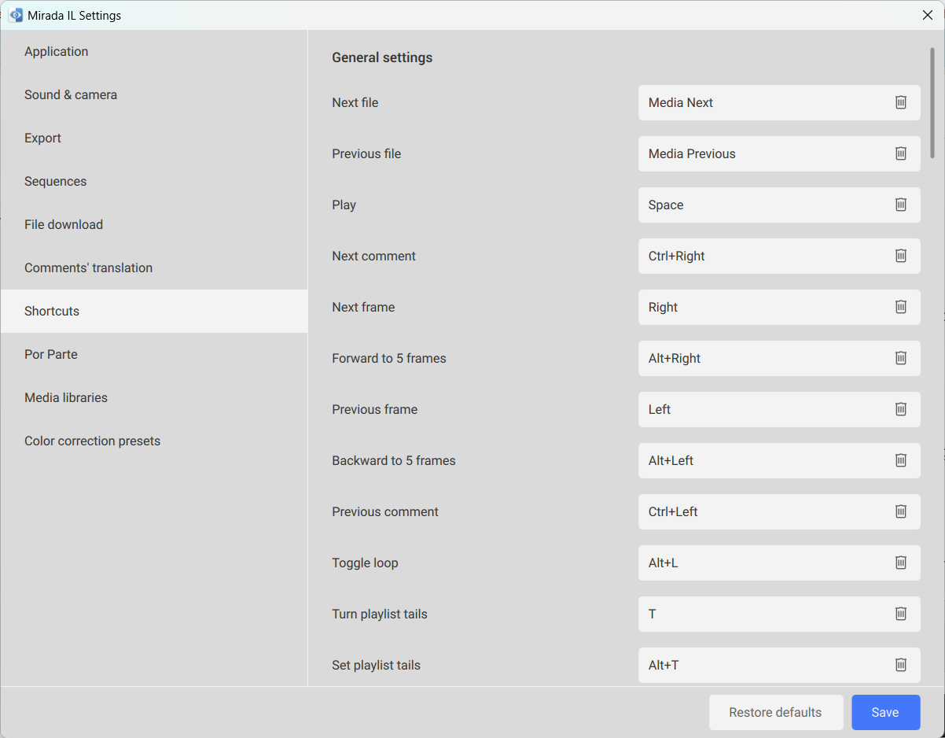Open Color correction presets section
This screenshot has width=945, height=738.
154,441
